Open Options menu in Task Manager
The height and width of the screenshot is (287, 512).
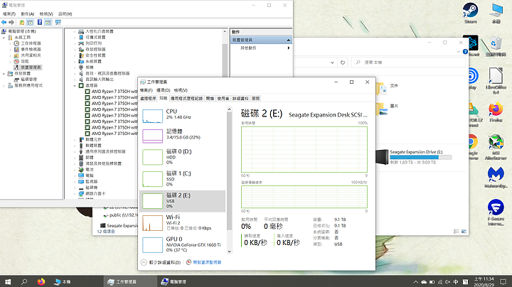(164, 90)
